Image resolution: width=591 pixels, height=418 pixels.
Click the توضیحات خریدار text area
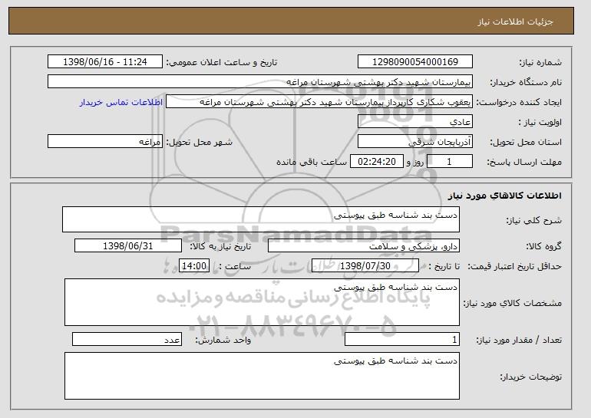pos(262,375)
